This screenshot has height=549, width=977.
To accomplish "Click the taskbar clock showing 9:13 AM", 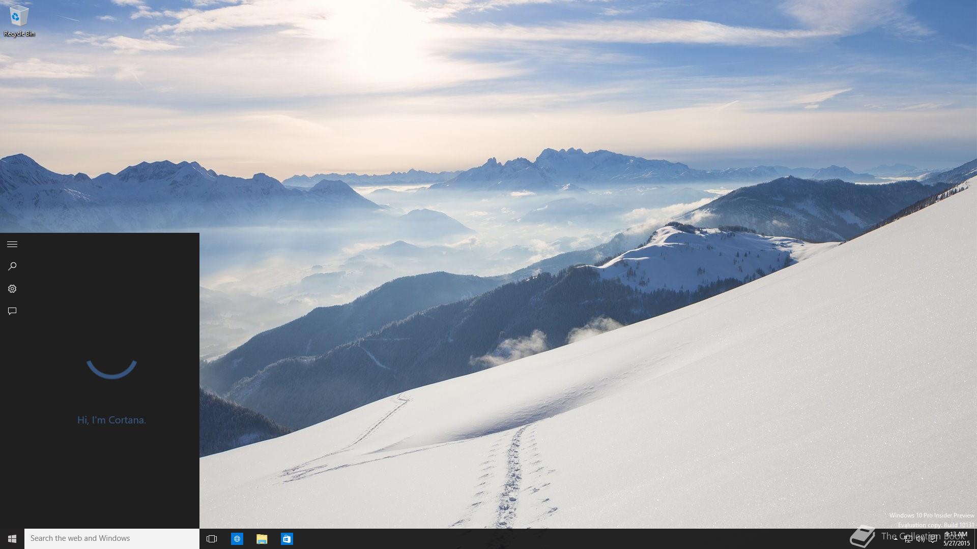I will pyautogui.click(x=957, y=539).
